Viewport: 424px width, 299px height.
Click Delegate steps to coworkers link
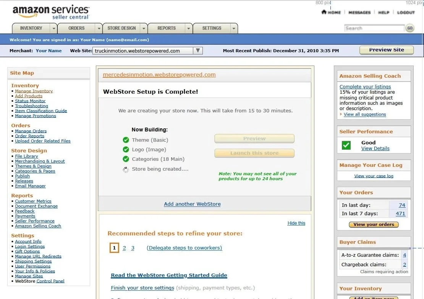point(184,248)
